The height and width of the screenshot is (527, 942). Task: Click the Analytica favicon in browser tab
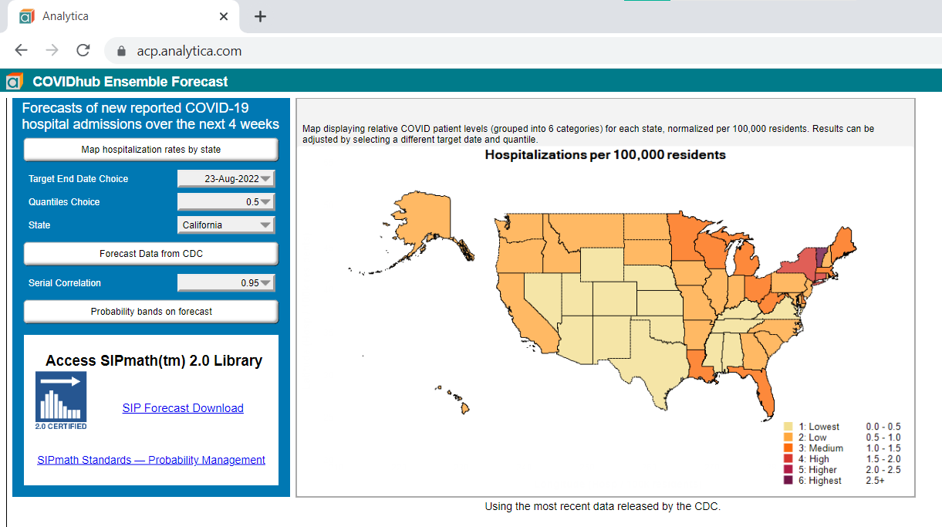(x=27, y=16)
